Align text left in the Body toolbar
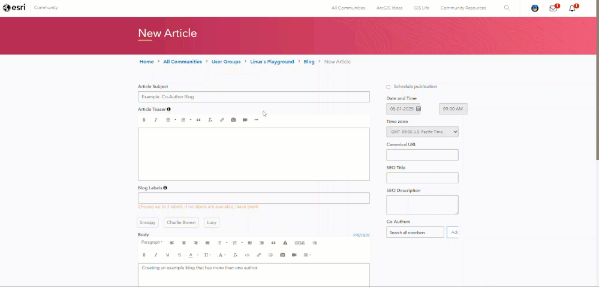This screenshot has height=287, width=599. (x=172, y=243)
